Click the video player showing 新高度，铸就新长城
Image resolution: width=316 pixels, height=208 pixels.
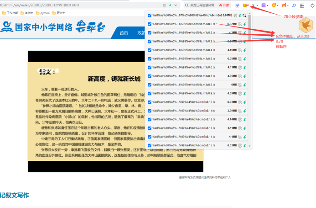(x=115, y=112)
